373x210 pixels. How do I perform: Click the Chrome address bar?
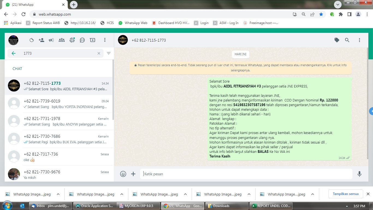pos(161,14)
